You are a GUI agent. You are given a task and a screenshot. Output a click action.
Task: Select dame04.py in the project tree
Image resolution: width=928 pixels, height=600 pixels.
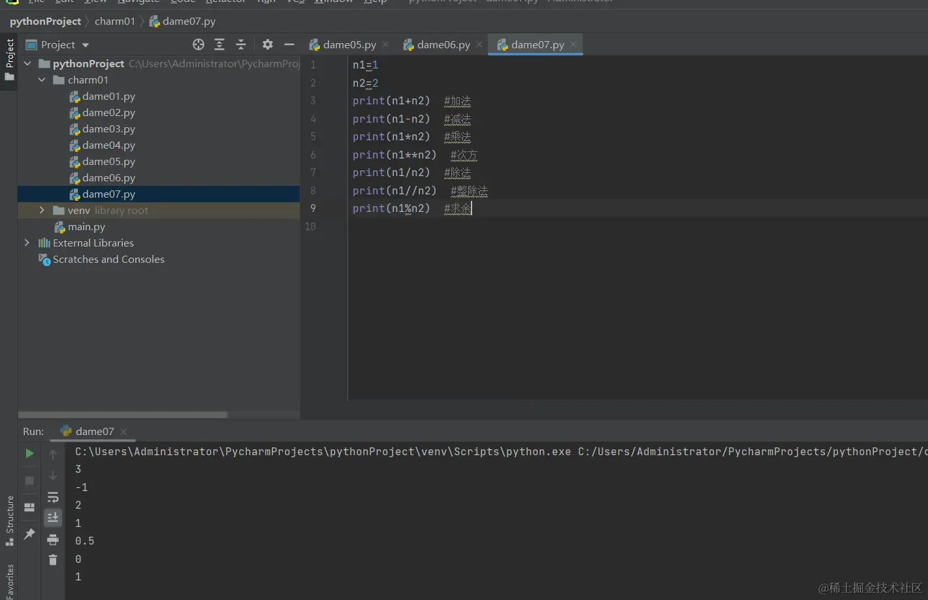108,145
